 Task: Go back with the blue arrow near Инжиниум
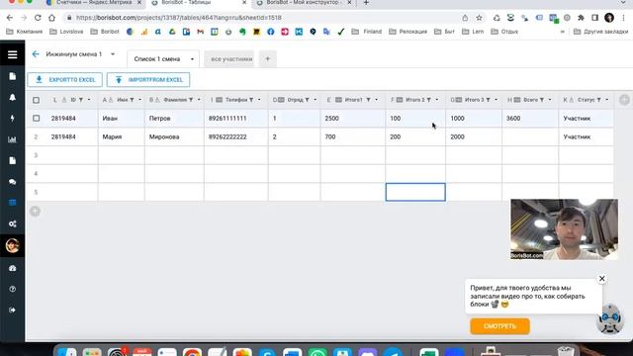(x=36, y=54)
